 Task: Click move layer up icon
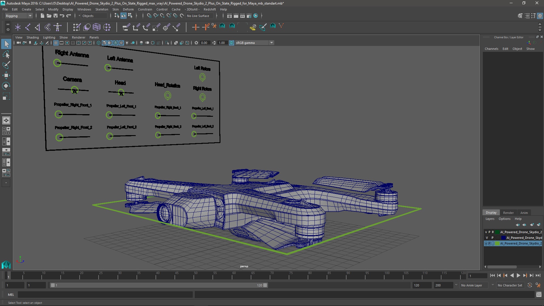(518, 225)
